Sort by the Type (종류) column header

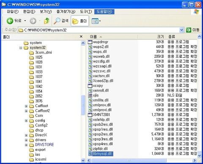point(181,37)
